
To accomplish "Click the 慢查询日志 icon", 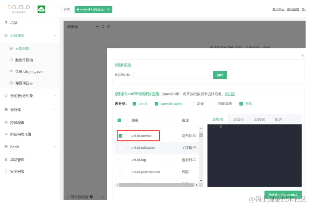I will point(11,83).
